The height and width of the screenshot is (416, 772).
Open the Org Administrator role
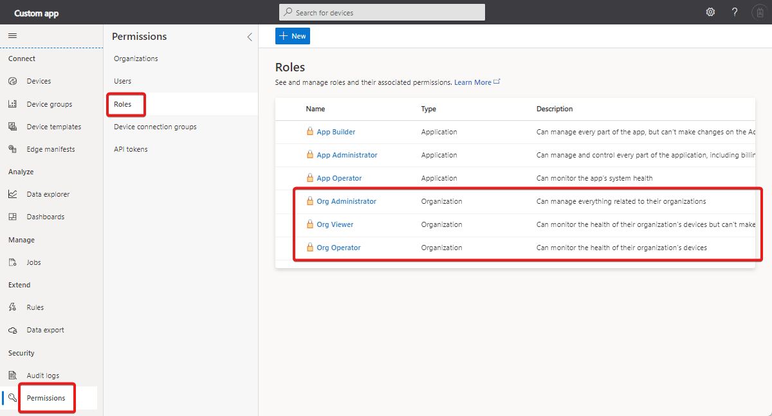[x=346, y=201]
